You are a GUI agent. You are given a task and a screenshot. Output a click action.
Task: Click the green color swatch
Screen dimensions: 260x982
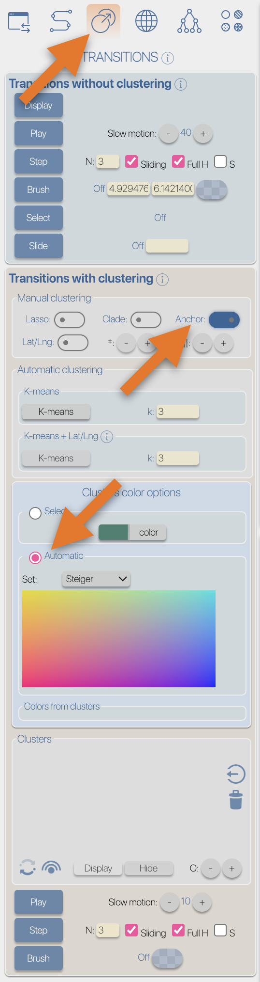tap(114, 532)
